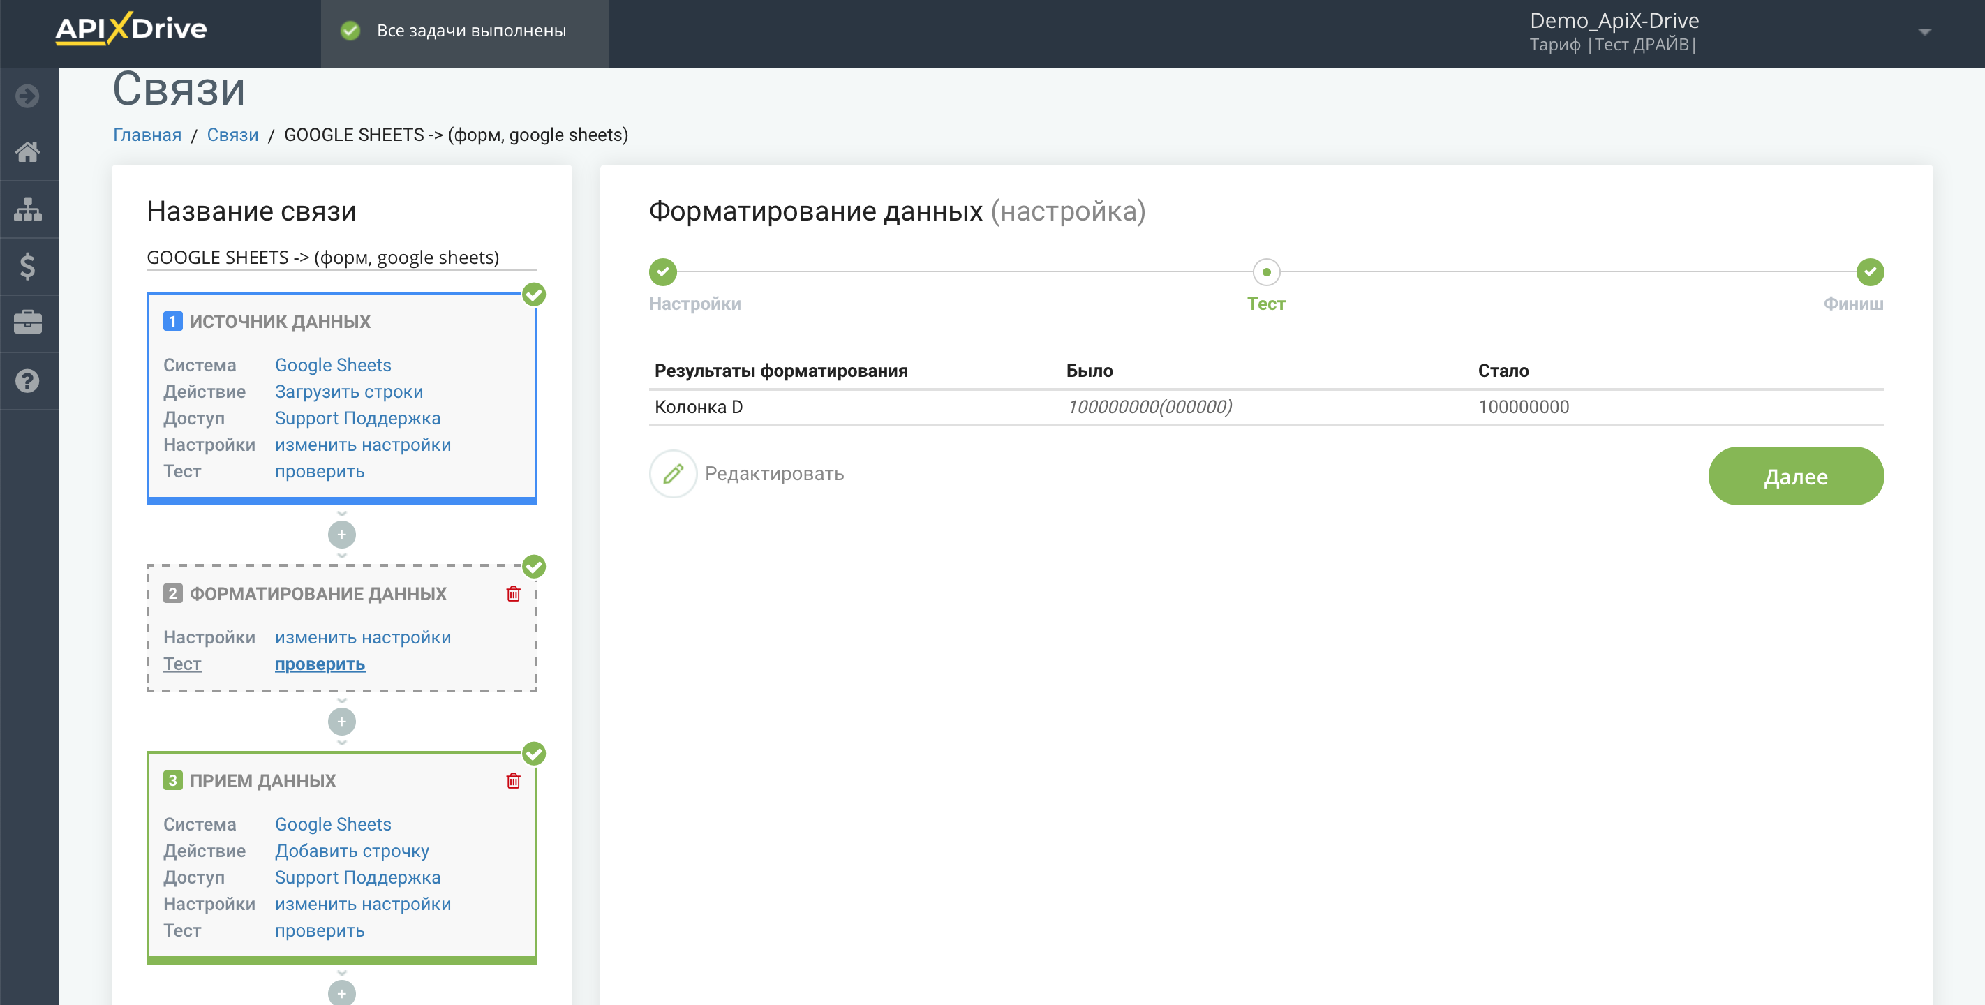
Task: Click the 100000000 formatted result value
Action: [1523, 407]
